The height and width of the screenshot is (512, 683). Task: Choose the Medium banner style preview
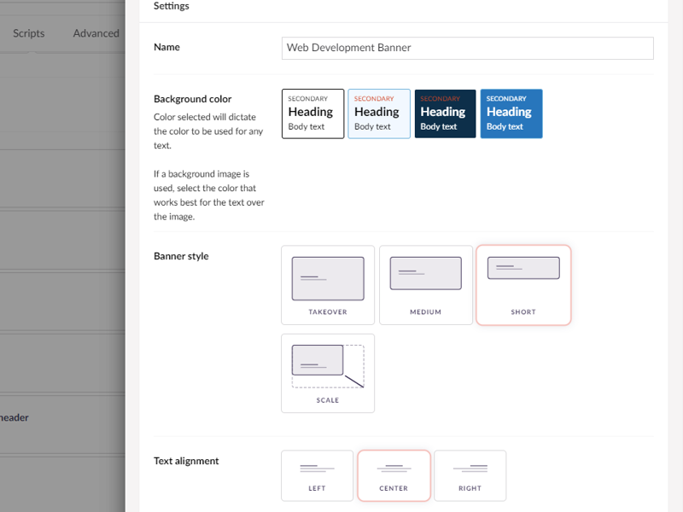426,284
